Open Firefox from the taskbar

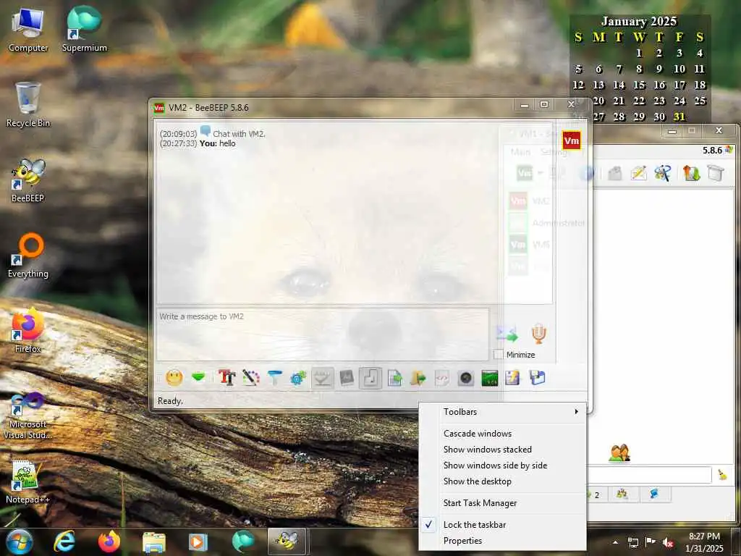pos(109,542)
